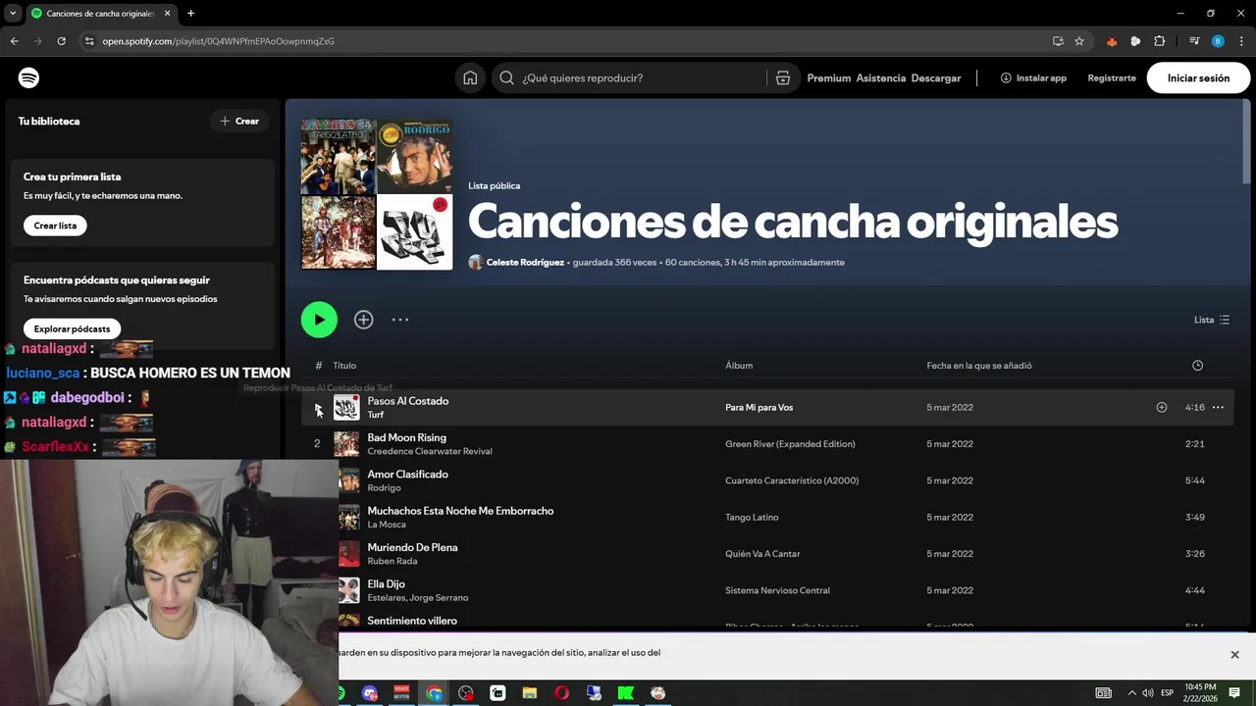
Task: Open Opera from the taskbar
Action: tap(561, 693)
